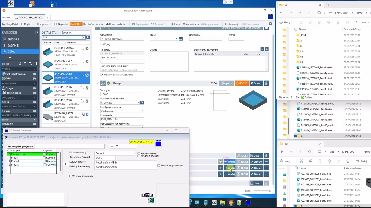Click the Zablokuj lock button
Screen dimensions: 371x208
click(x=232, y=24)
